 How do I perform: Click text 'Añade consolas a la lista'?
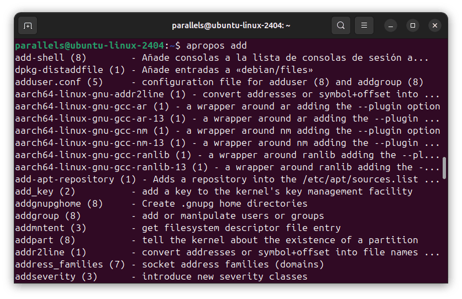(211, 57)
